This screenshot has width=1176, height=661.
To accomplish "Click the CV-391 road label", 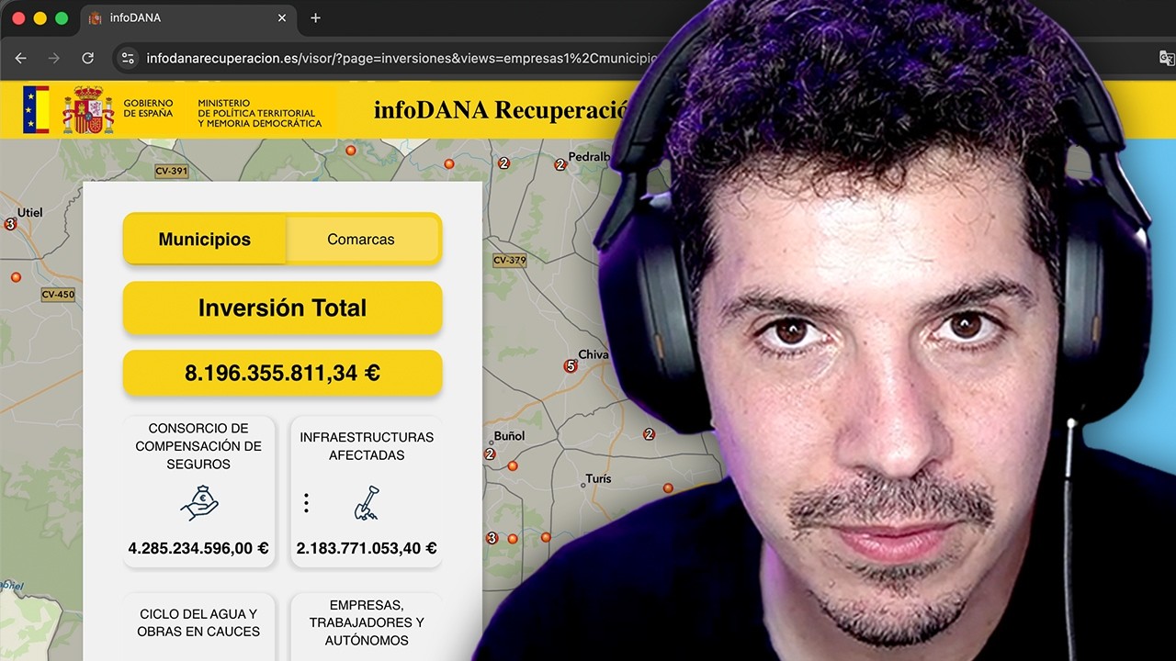I will click(x=171, y=171).
